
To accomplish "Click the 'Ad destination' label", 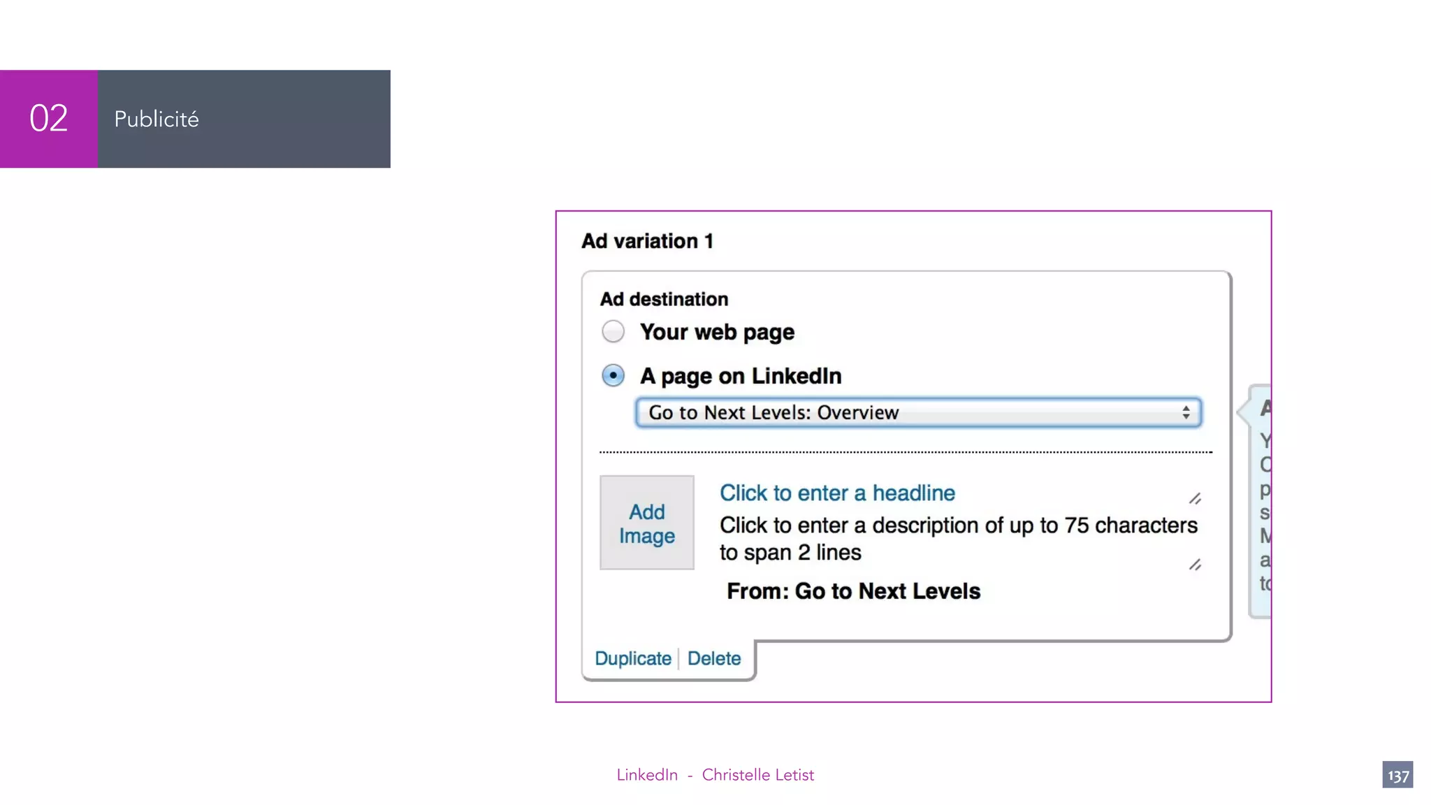I will click(664, 299).
